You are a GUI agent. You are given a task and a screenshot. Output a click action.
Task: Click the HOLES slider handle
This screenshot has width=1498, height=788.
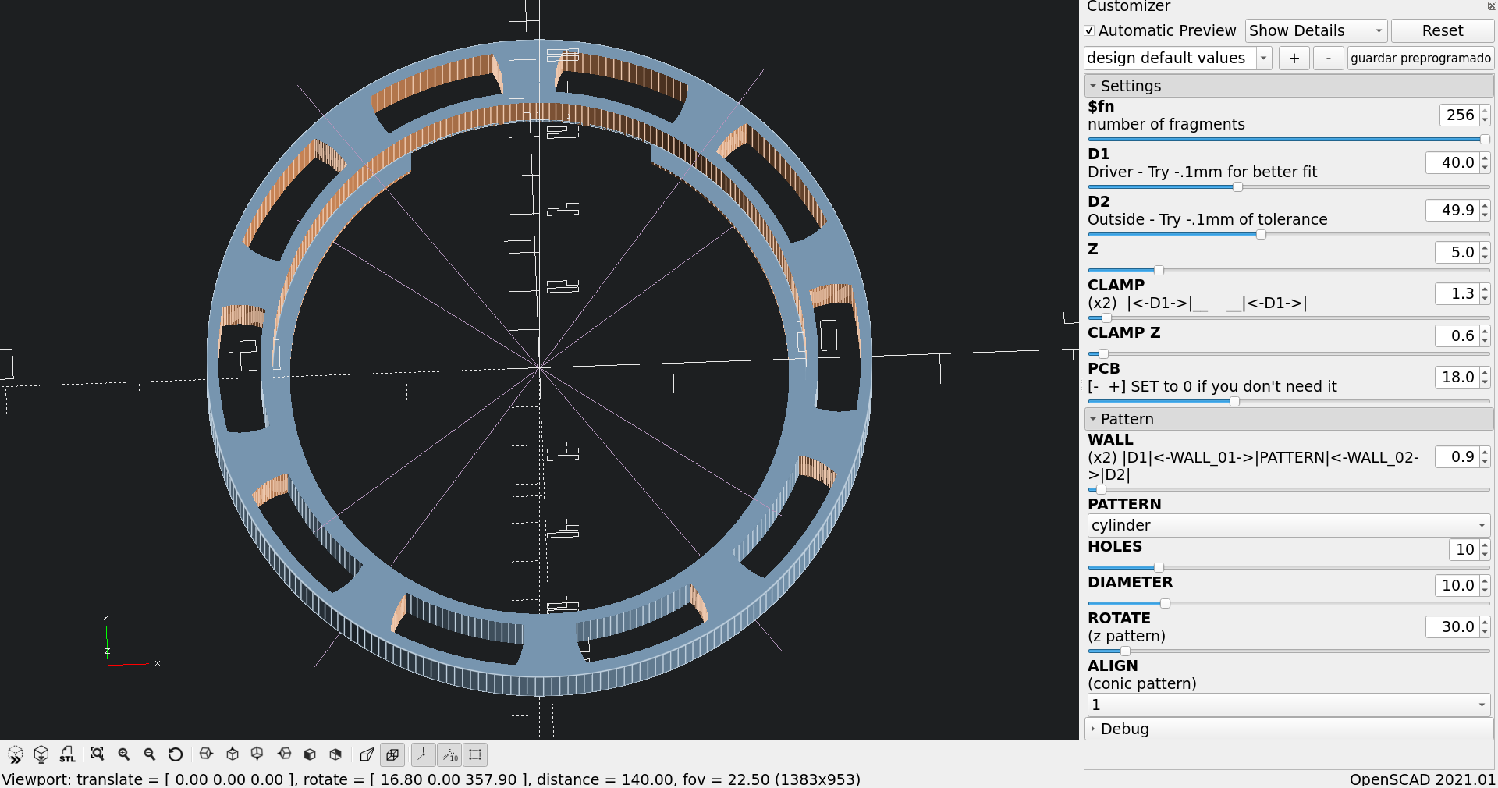click(1159, 567)
